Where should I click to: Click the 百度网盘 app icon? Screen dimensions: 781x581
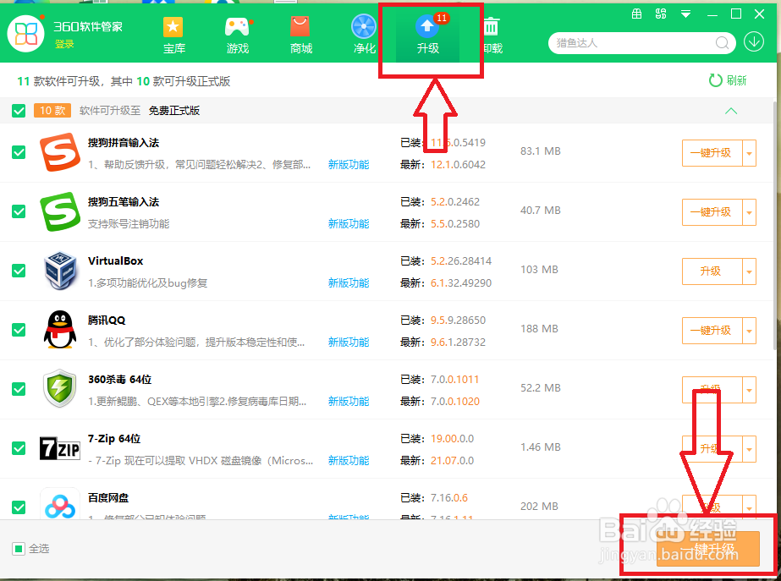pyautogui.click(x=60, y=504)
